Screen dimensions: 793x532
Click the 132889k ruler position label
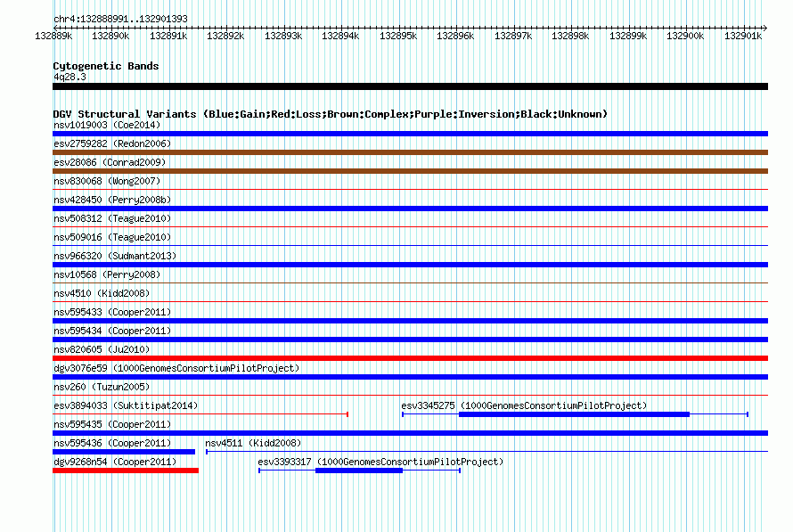tap(53, 36)
